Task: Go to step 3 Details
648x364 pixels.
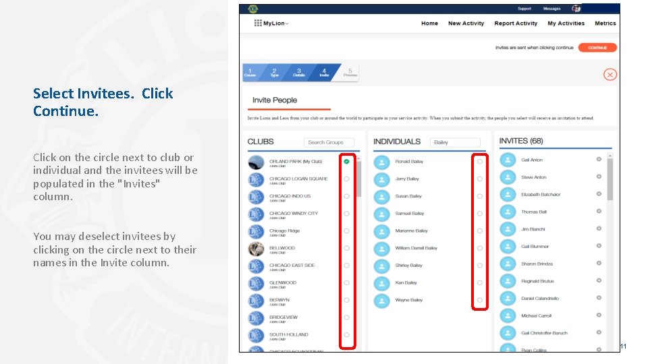Action: tap(299, 73)
